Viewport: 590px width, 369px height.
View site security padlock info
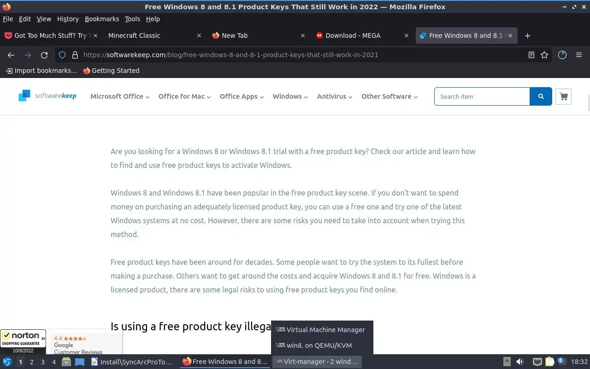click(75, 55)
